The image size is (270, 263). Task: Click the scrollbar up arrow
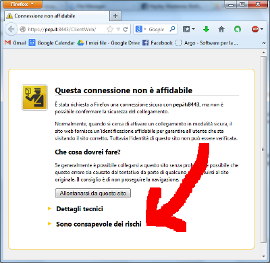click(263, 53)
